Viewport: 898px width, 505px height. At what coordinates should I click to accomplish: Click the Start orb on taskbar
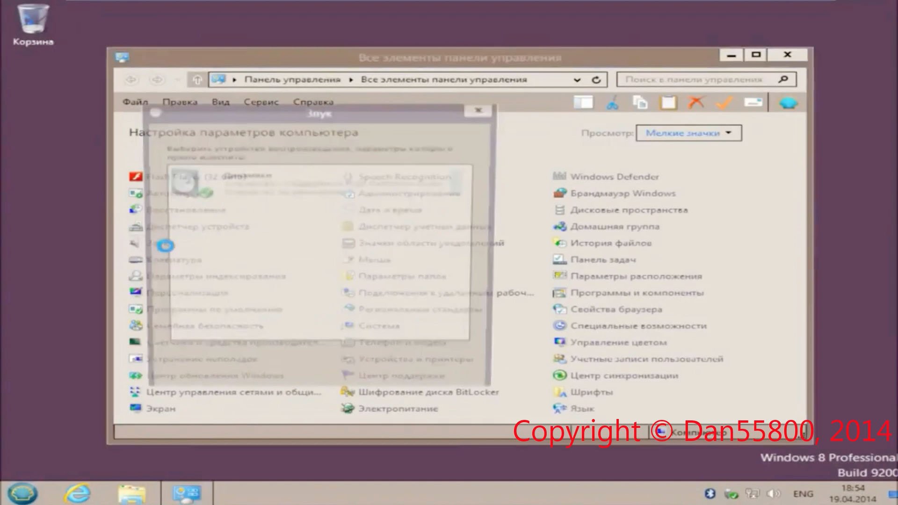22,493
